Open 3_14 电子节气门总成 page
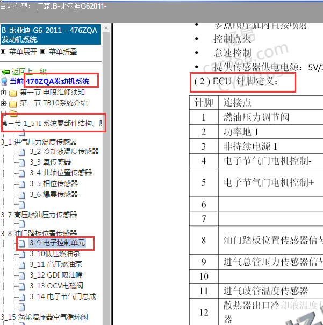 click(x=63, y=296)
